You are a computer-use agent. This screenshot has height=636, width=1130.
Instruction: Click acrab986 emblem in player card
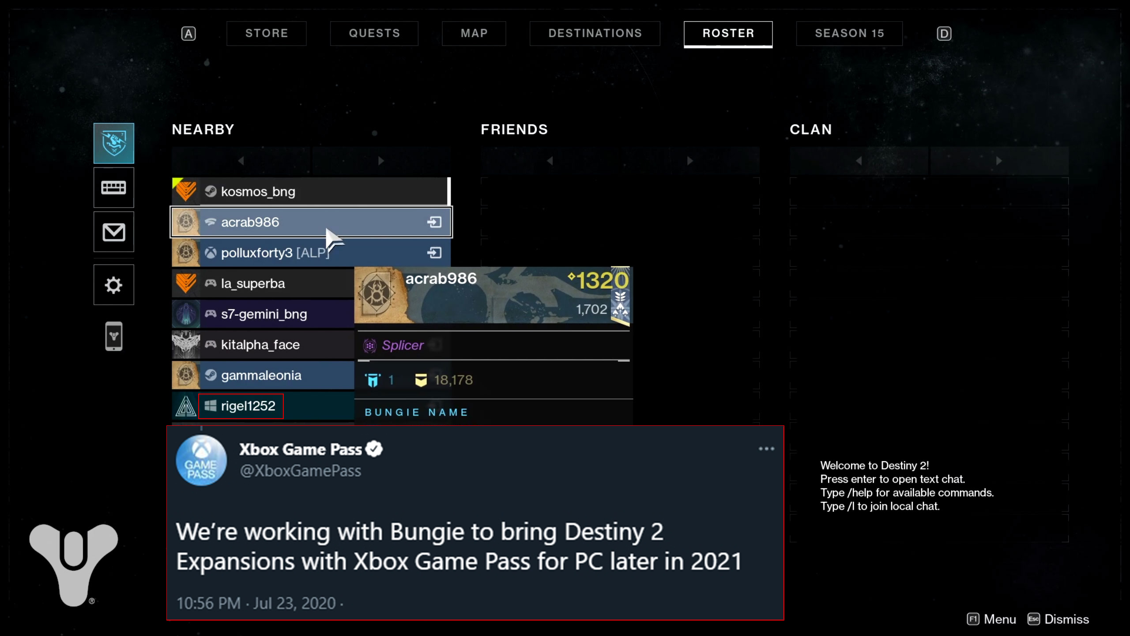(x=377, y=293)
